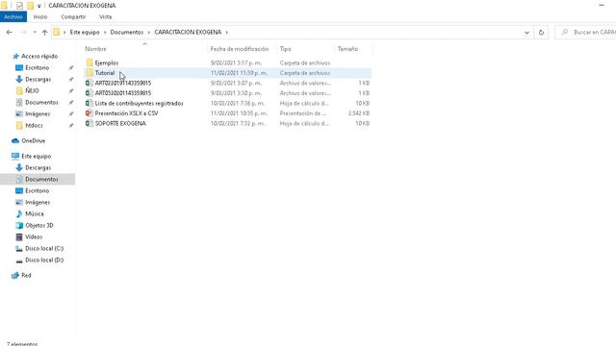The width and height of the screenshot is (616, 346).
Task: Select Lista de contribuyentes registrados name
Action: 139,103
